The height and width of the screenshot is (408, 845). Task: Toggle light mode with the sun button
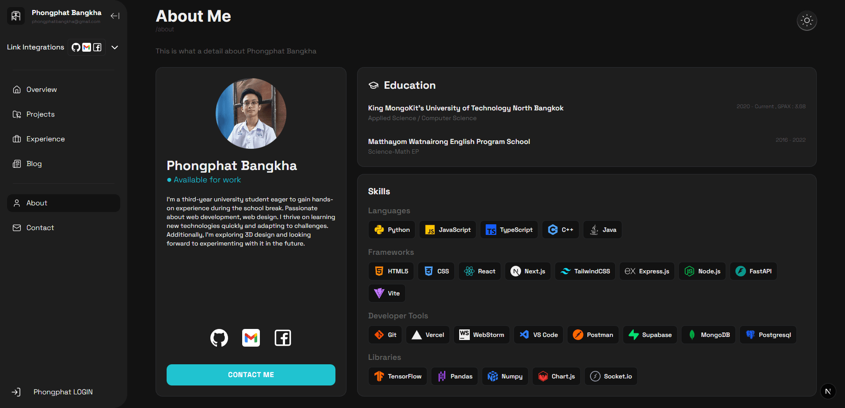pos(807,20)
